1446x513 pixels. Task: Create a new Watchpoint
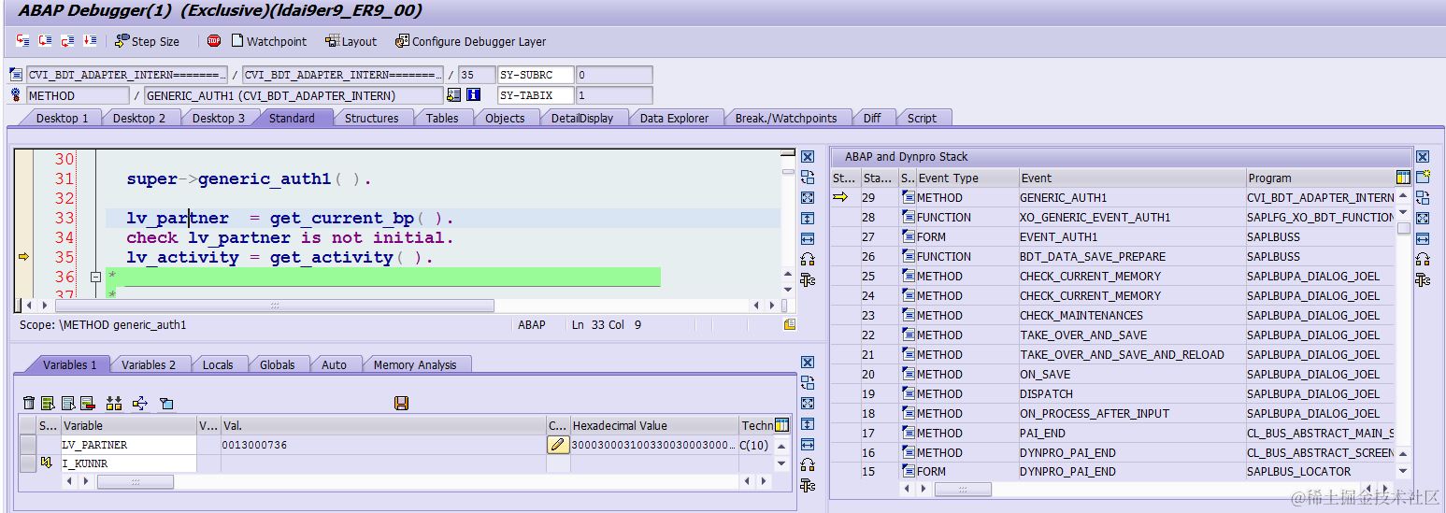pyautogui.click(x=269, y=41)
